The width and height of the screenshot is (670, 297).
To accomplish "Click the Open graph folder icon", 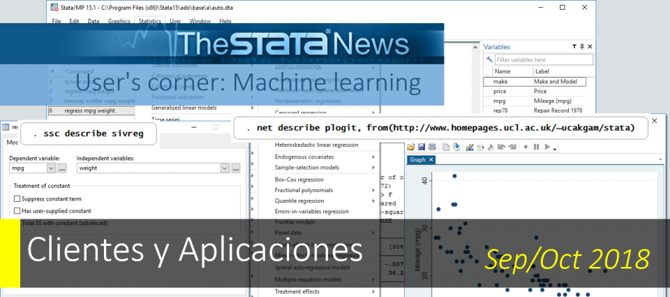I will pos(410,147).
